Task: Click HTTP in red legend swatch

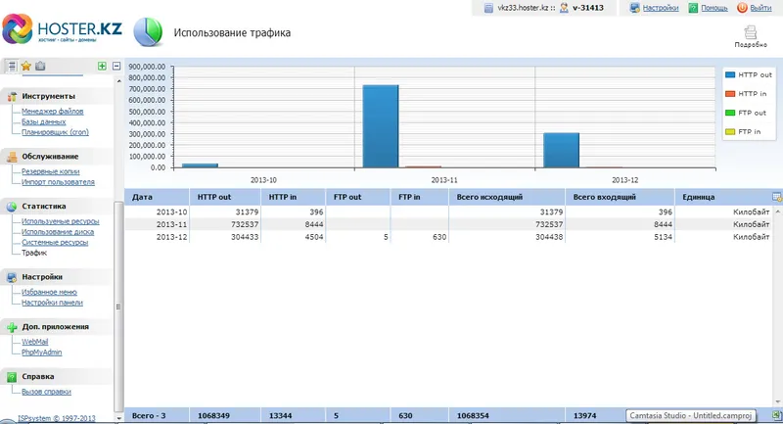Action: [730, 94]
